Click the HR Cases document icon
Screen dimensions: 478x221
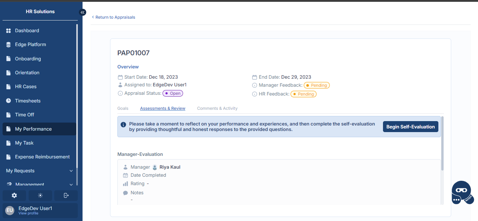[x=8, y=87]
